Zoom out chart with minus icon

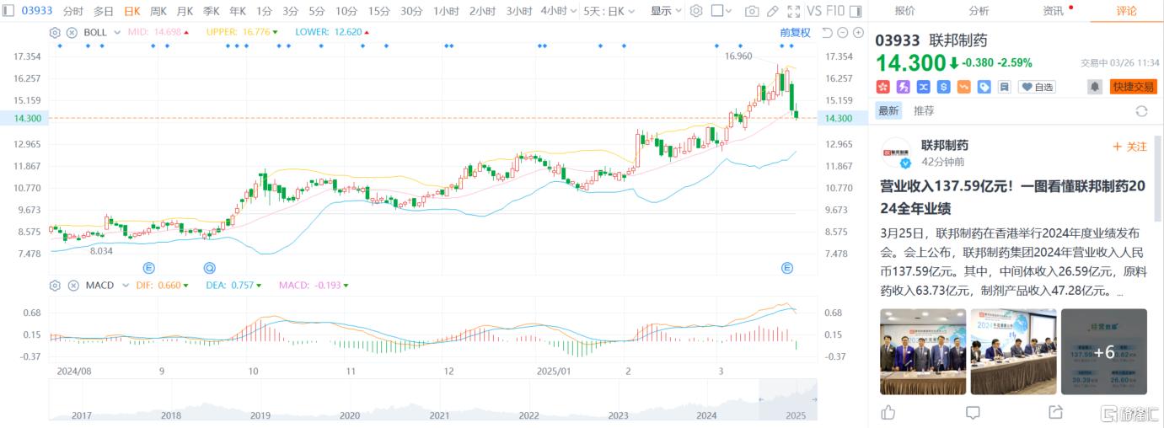tap(843, 32)
